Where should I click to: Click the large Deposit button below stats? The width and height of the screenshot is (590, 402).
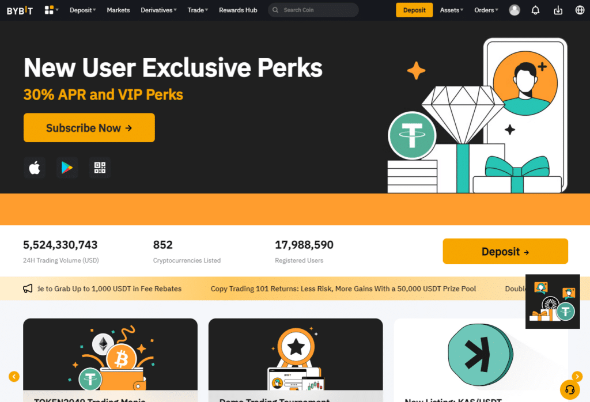505,252
